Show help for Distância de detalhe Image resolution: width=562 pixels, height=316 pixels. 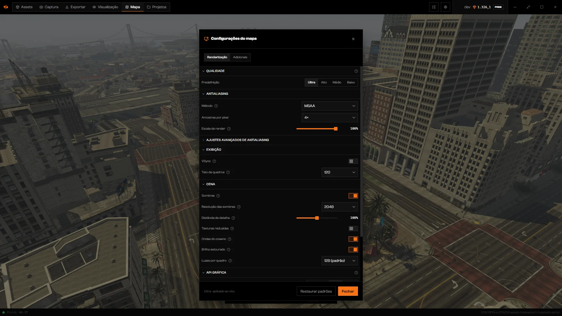(233, 218)
